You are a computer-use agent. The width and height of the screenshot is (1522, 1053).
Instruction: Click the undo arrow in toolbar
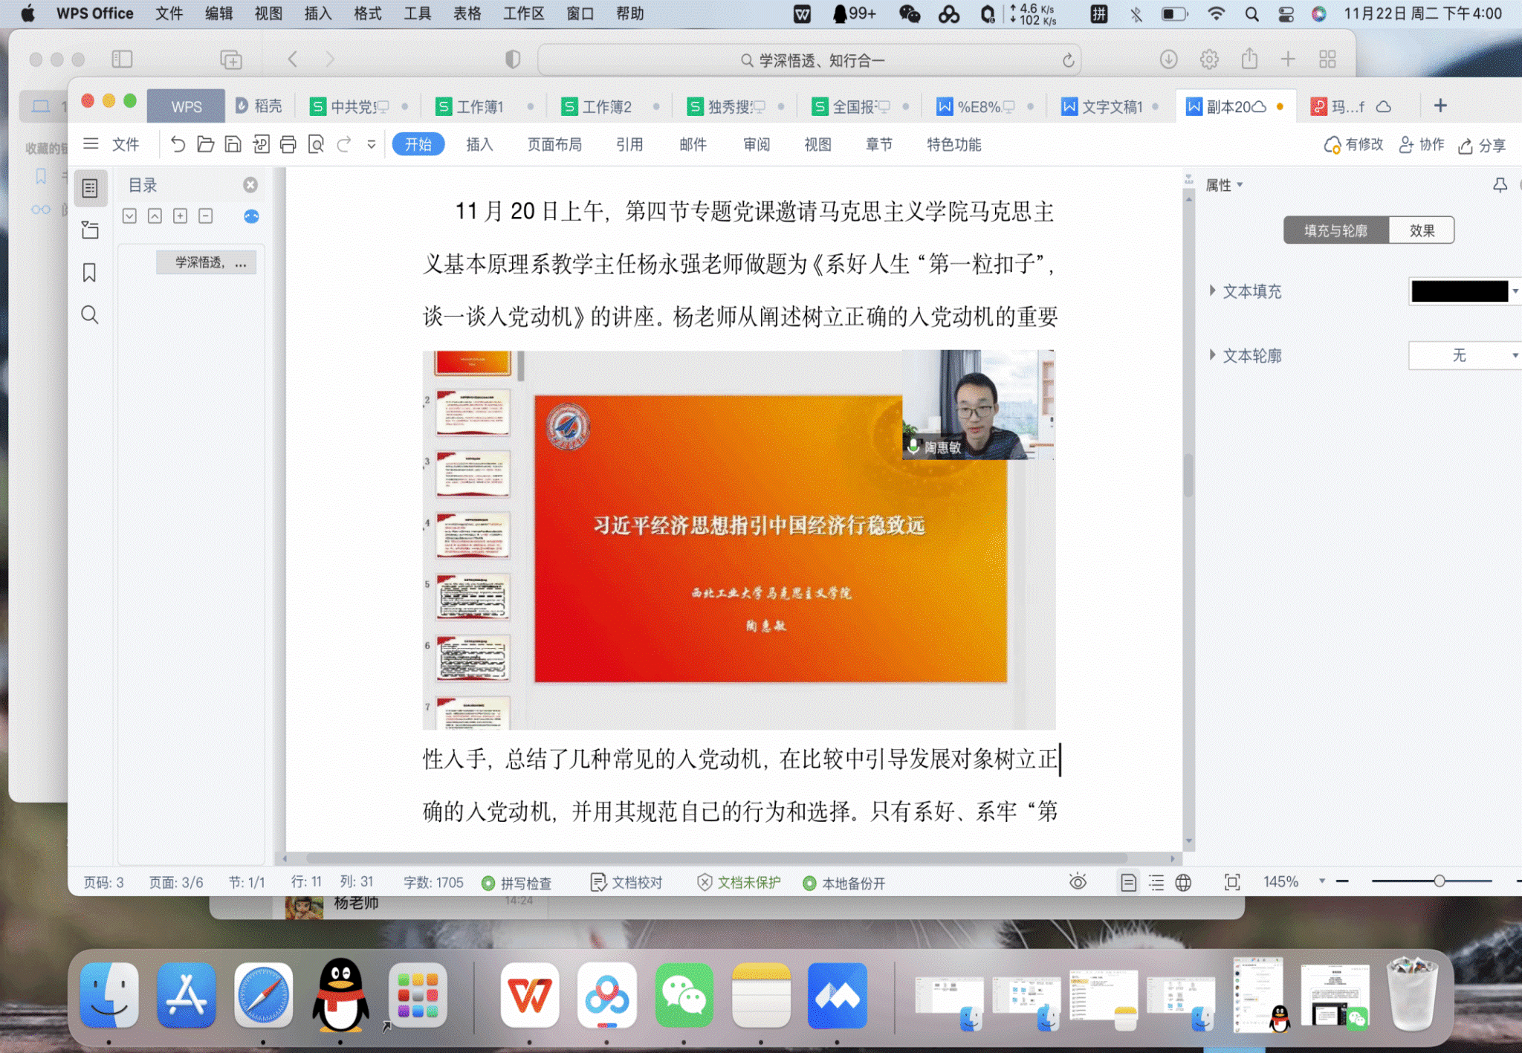point(178,144)
